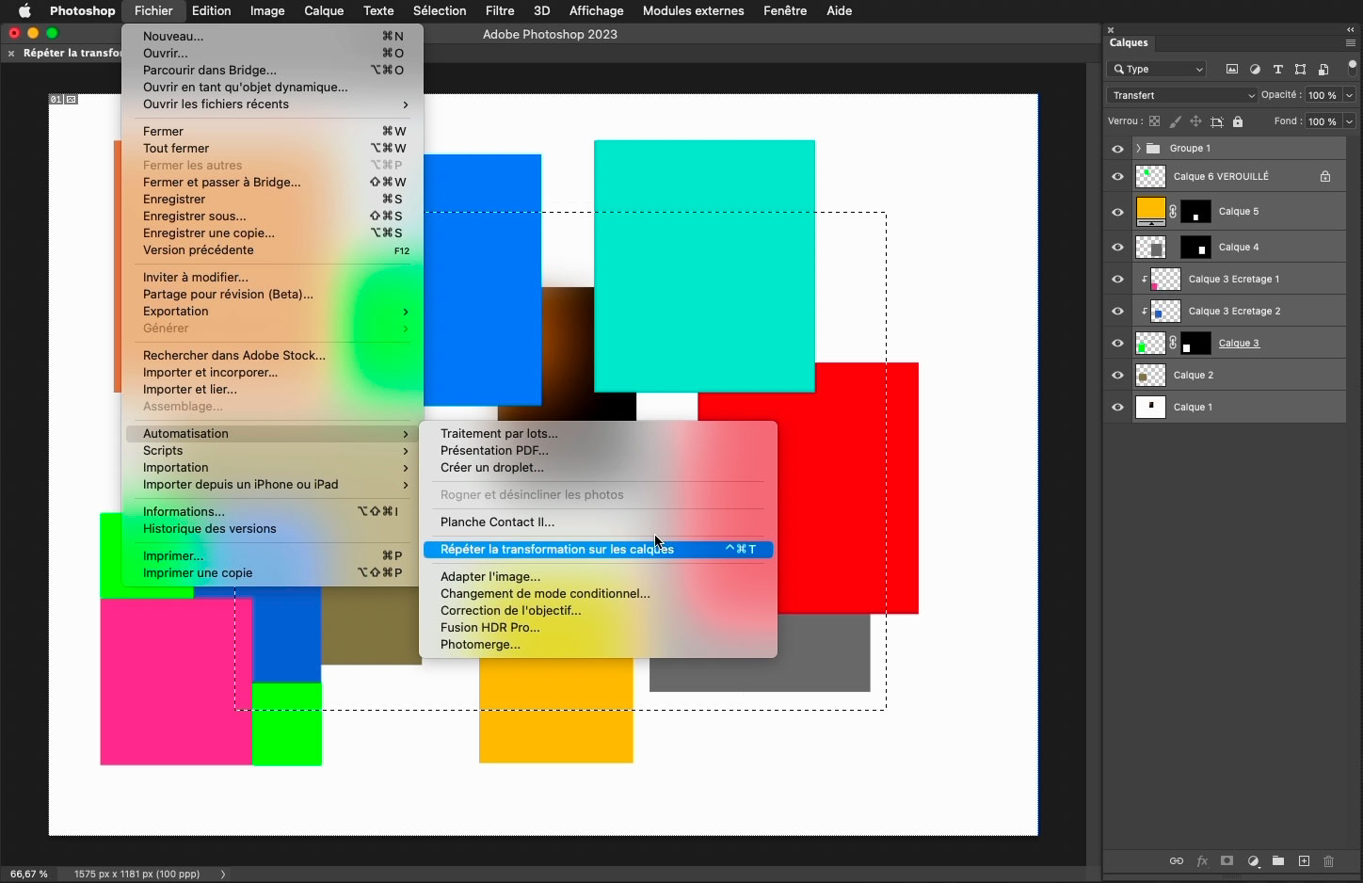
Task: Click mask link chain on Calque 5
Action: coord(1173,212)
